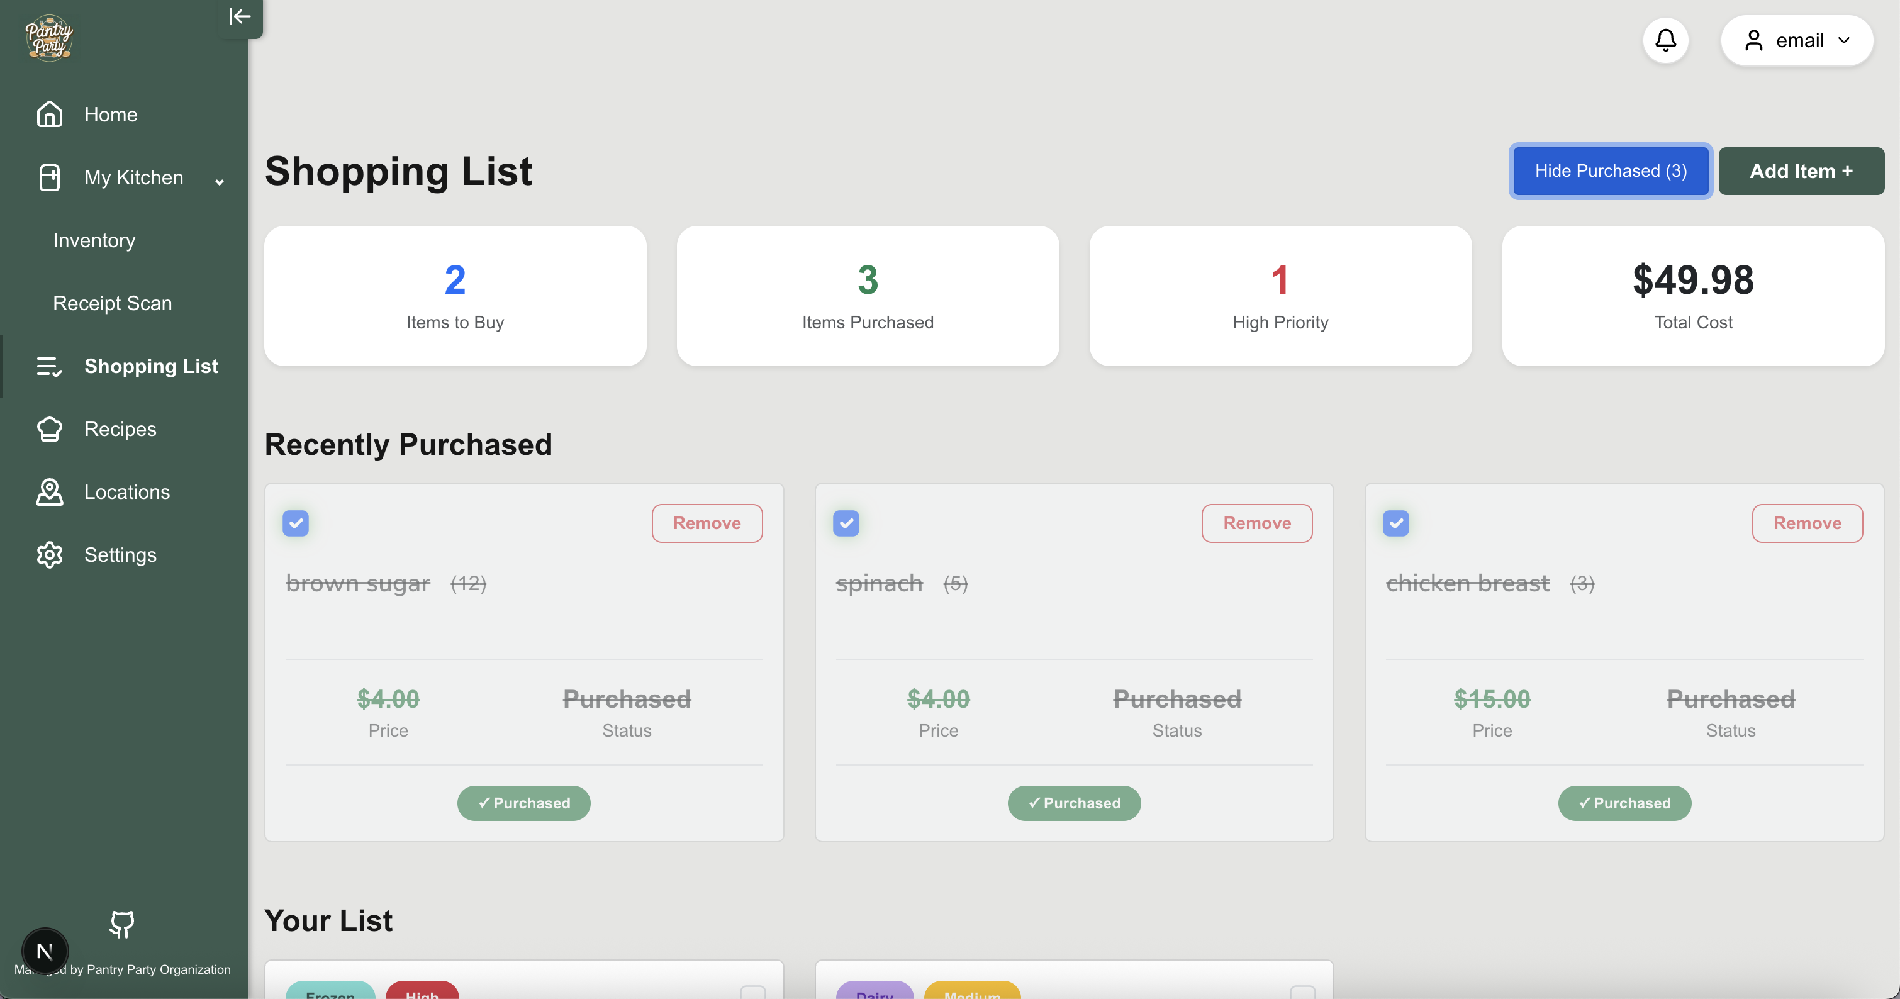Image resolution: width=1900 pixels, height=999 pixels.
Task: Click the Items to Buy card
Action: [x=455, y=296]
